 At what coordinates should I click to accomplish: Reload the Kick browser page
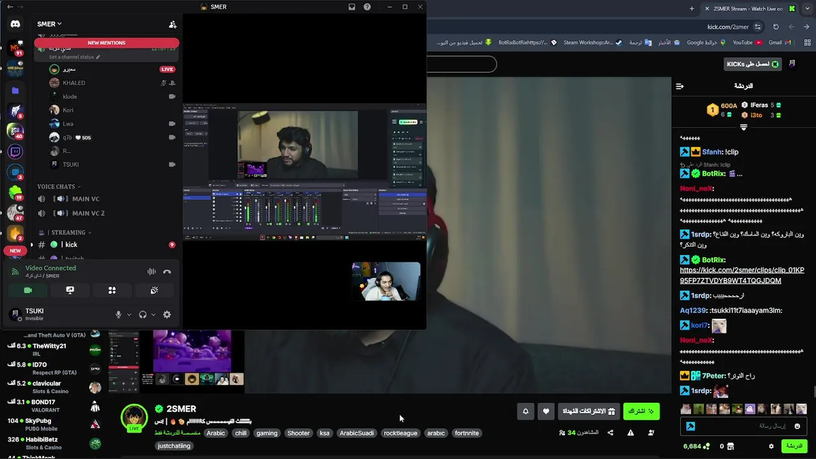click(x=776, y=27)
